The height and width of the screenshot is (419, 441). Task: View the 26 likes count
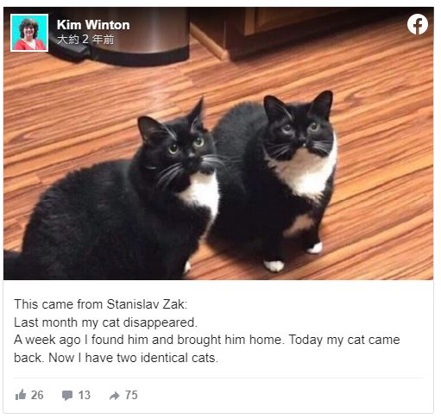[37, 395]
